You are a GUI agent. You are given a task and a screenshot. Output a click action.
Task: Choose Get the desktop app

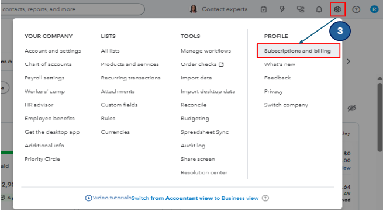tap(52, 132)
